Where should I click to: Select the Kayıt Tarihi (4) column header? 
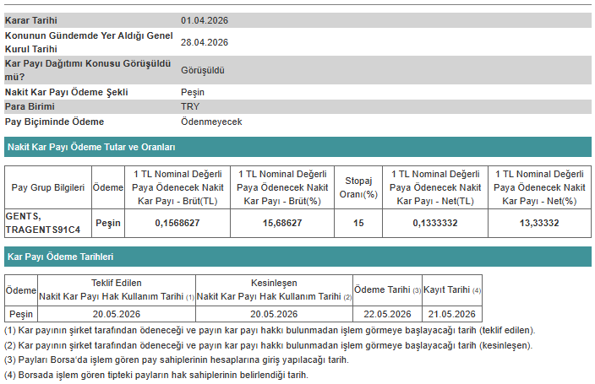click(x=452, y=290)
